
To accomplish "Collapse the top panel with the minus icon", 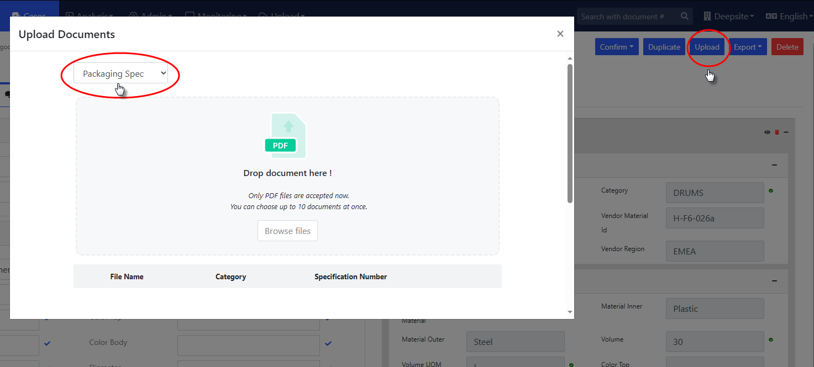I will (786, 132).
